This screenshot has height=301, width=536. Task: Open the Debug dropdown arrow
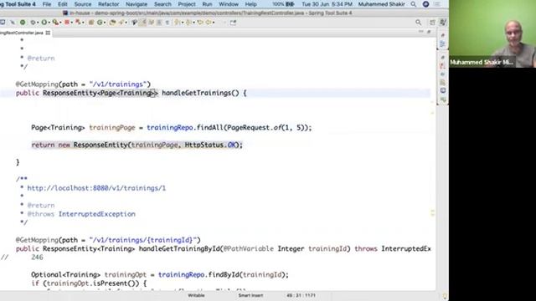tap(38, 23)
